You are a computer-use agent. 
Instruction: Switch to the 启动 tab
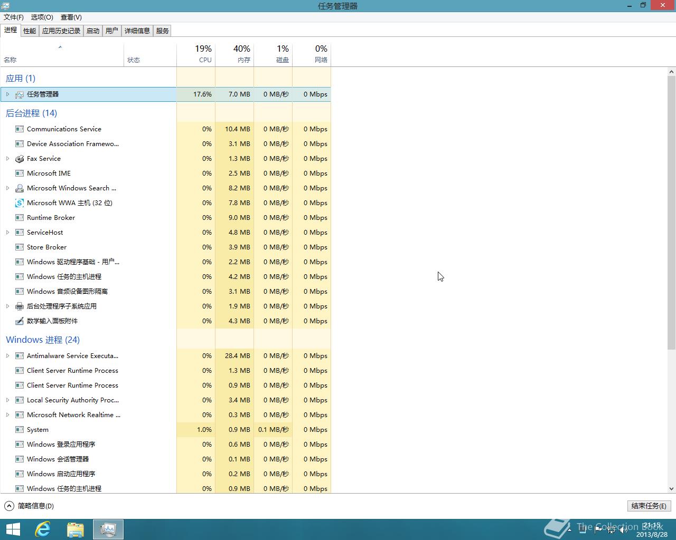[x=93, y=31]
